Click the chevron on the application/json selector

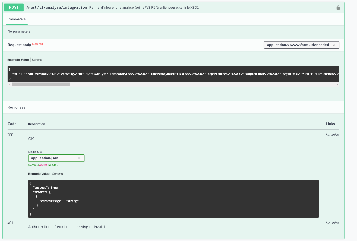pyautogui.click(x=79, y=158)
